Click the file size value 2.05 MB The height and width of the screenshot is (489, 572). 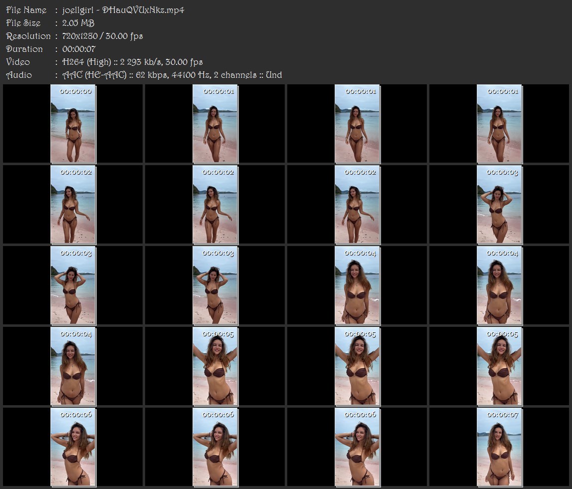point(78,23)
